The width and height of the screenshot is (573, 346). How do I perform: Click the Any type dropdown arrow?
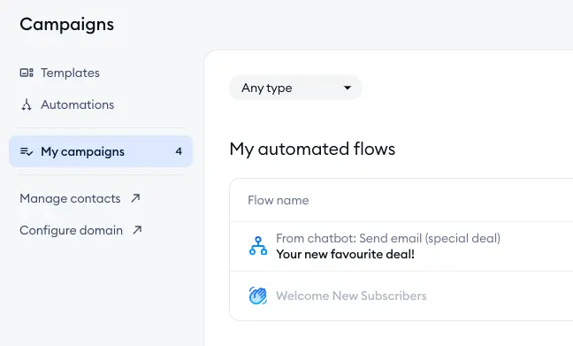coord(348,88)
